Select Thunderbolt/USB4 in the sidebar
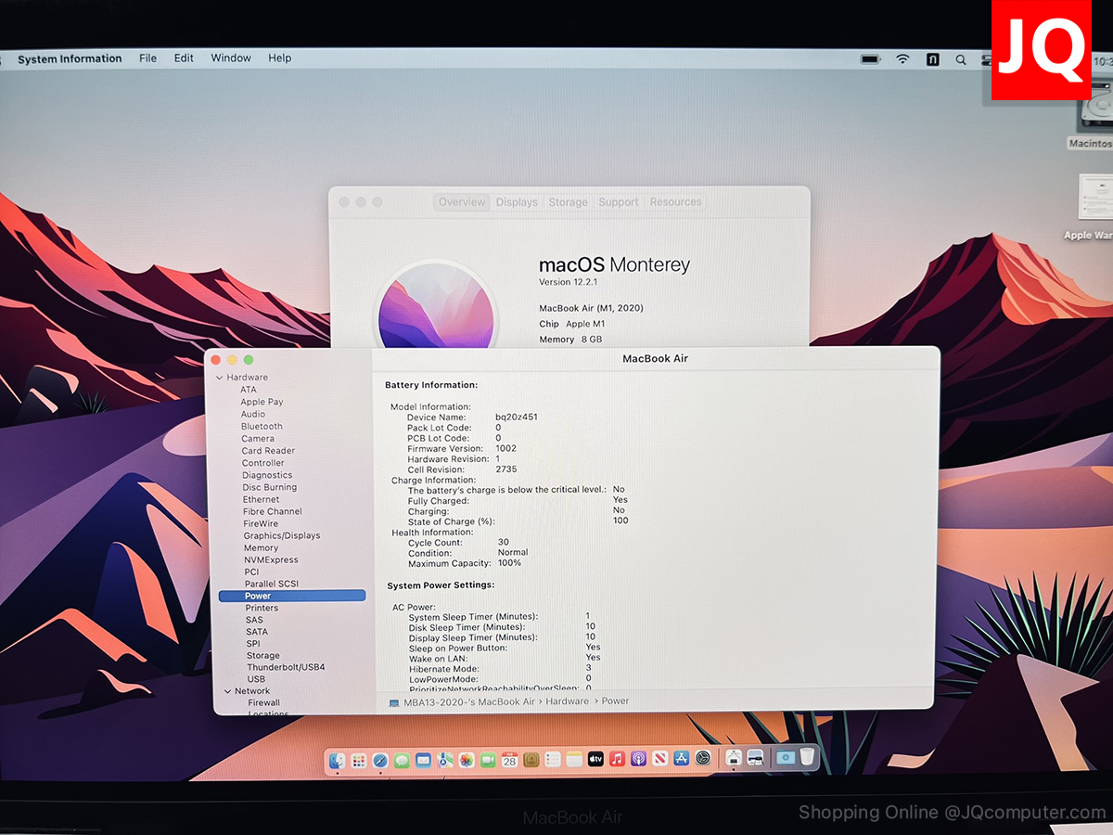Image resolution: width=1113 pixels, height=835 pixels. [286, 667]
